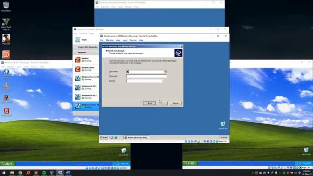
Task: Open the host system tray clock
Action: click(x=307, y=173)
